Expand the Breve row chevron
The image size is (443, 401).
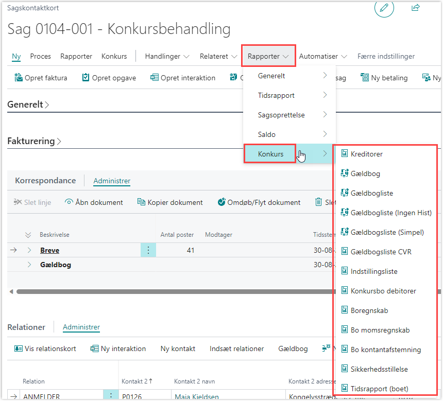point(29,250)
